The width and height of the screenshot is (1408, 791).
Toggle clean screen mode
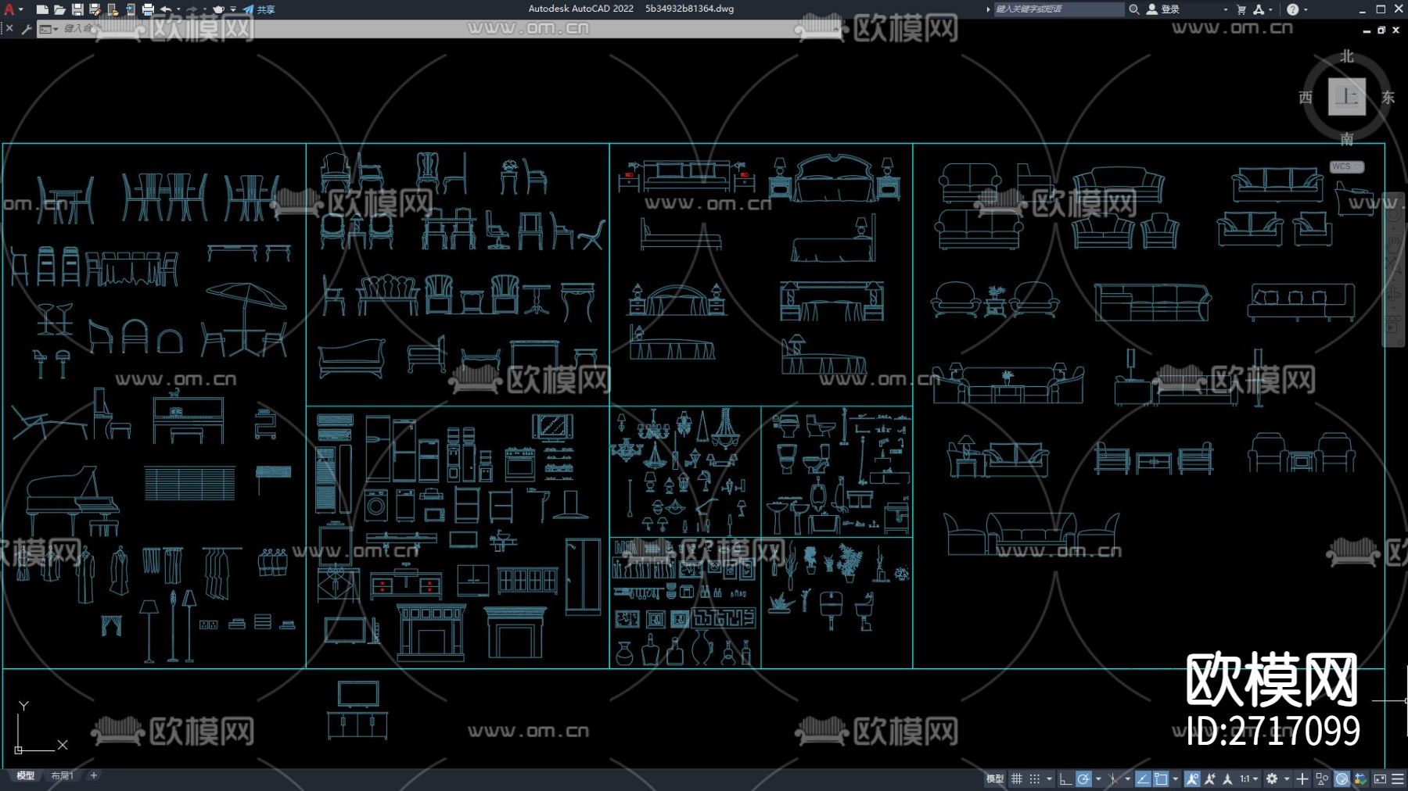[1380, 779]
